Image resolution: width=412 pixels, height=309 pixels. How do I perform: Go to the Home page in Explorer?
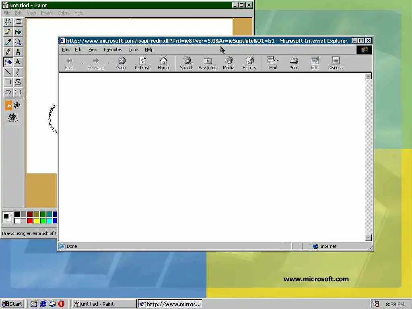pyautogui.click(x=163, y=63)
